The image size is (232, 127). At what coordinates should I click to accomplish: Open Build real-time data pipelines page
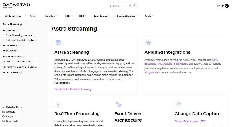click(21, 40)
